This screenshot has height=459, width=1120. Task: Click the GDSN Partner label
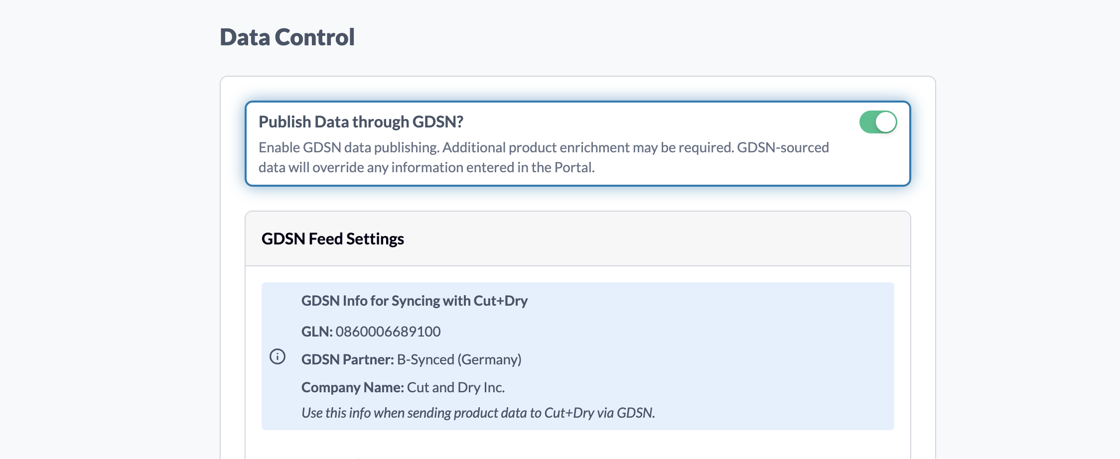348,359
